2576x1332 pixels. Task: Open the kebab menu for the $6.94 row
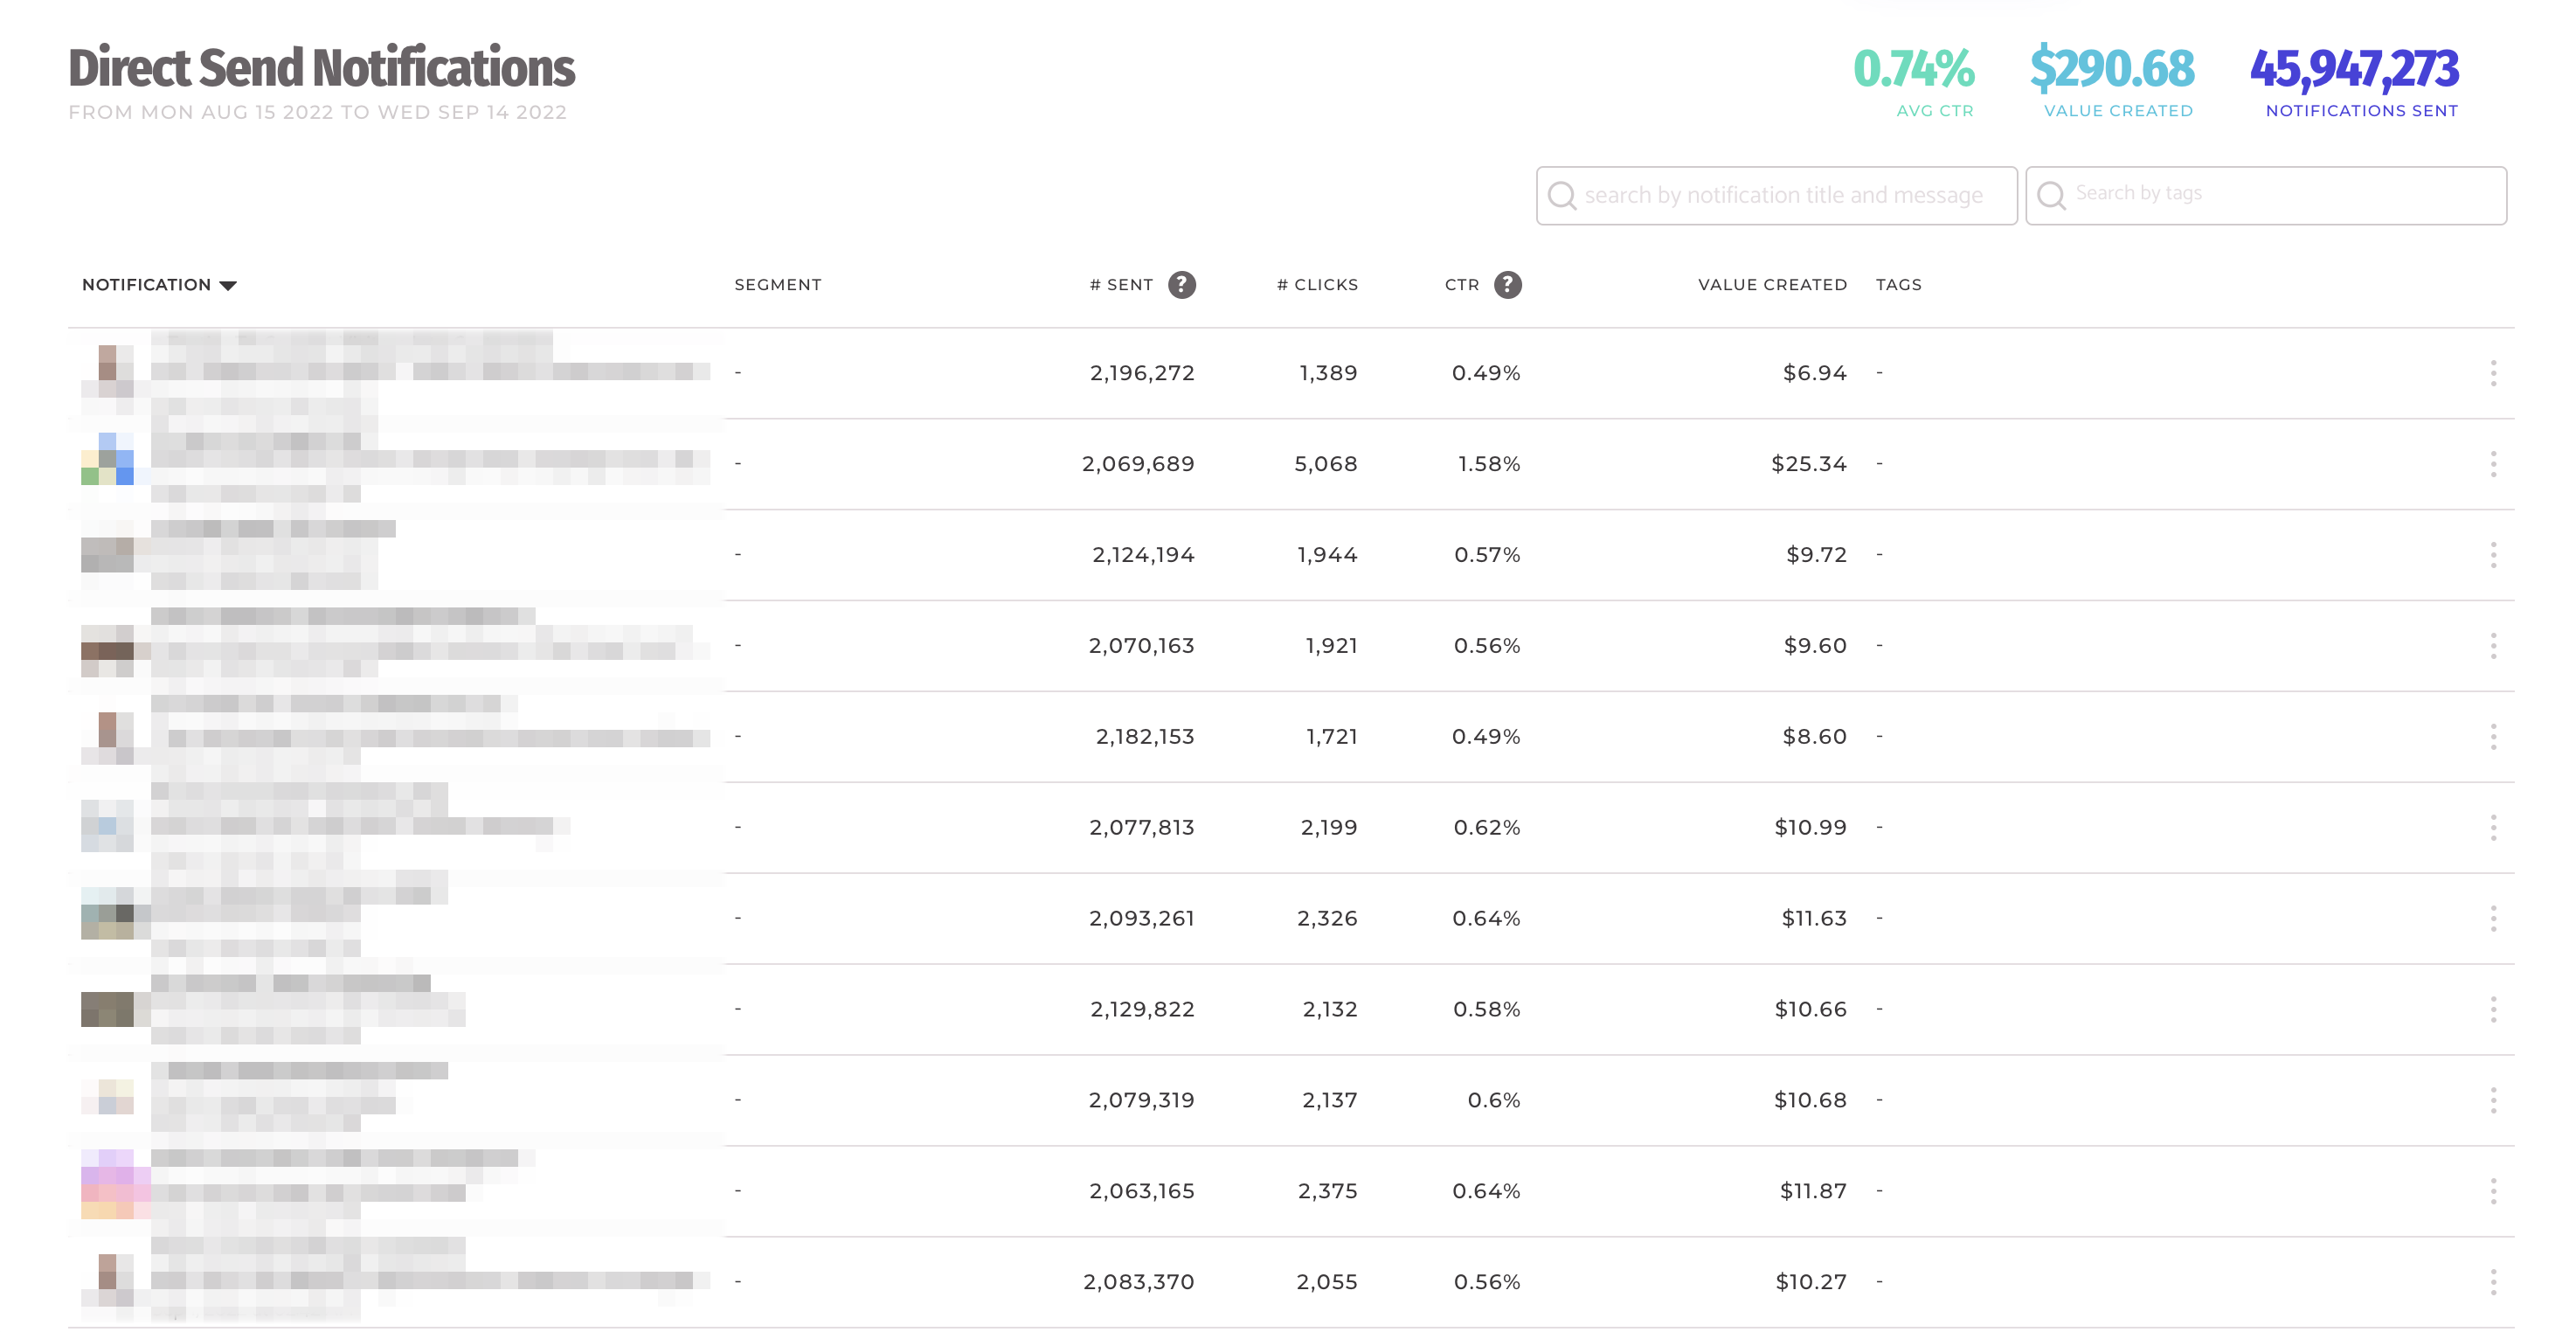click(x=2492, y=373)
